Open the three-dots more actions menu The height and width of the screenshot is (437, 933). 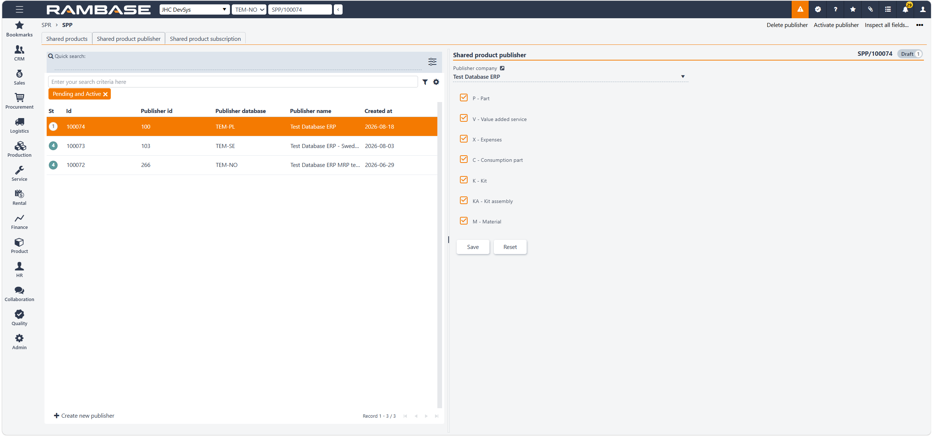920,25
